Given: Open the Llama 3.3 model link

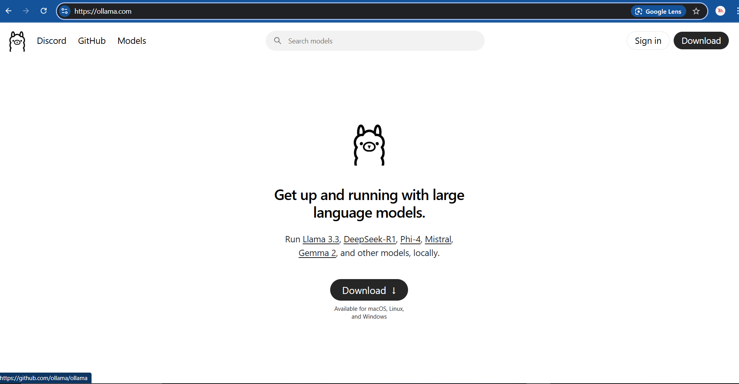Looking at the screenshot, I should 321,239.
